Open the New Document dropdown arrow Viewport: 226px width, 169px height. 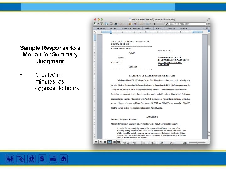coord(98,24)
